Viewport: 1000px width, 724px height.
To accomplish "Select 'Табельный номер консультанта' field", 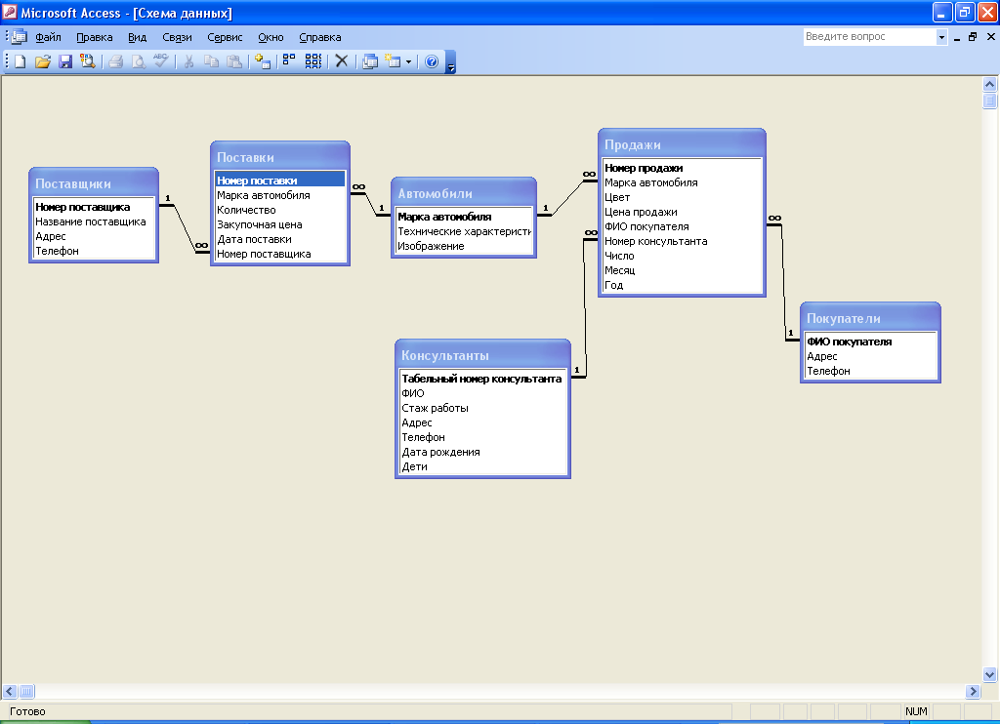I will (x=481, y=380).
